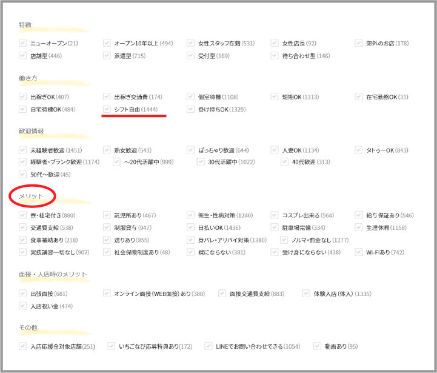437x373 pixels.
Task: Click the circled メリット section heading
Action: [32, 196]
